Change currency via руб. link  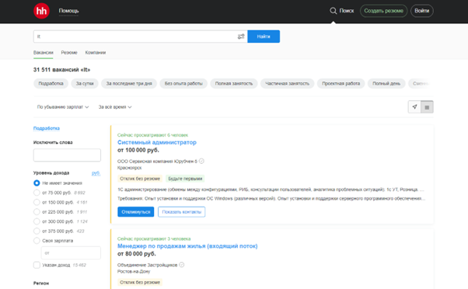click(x=96, y=173)
